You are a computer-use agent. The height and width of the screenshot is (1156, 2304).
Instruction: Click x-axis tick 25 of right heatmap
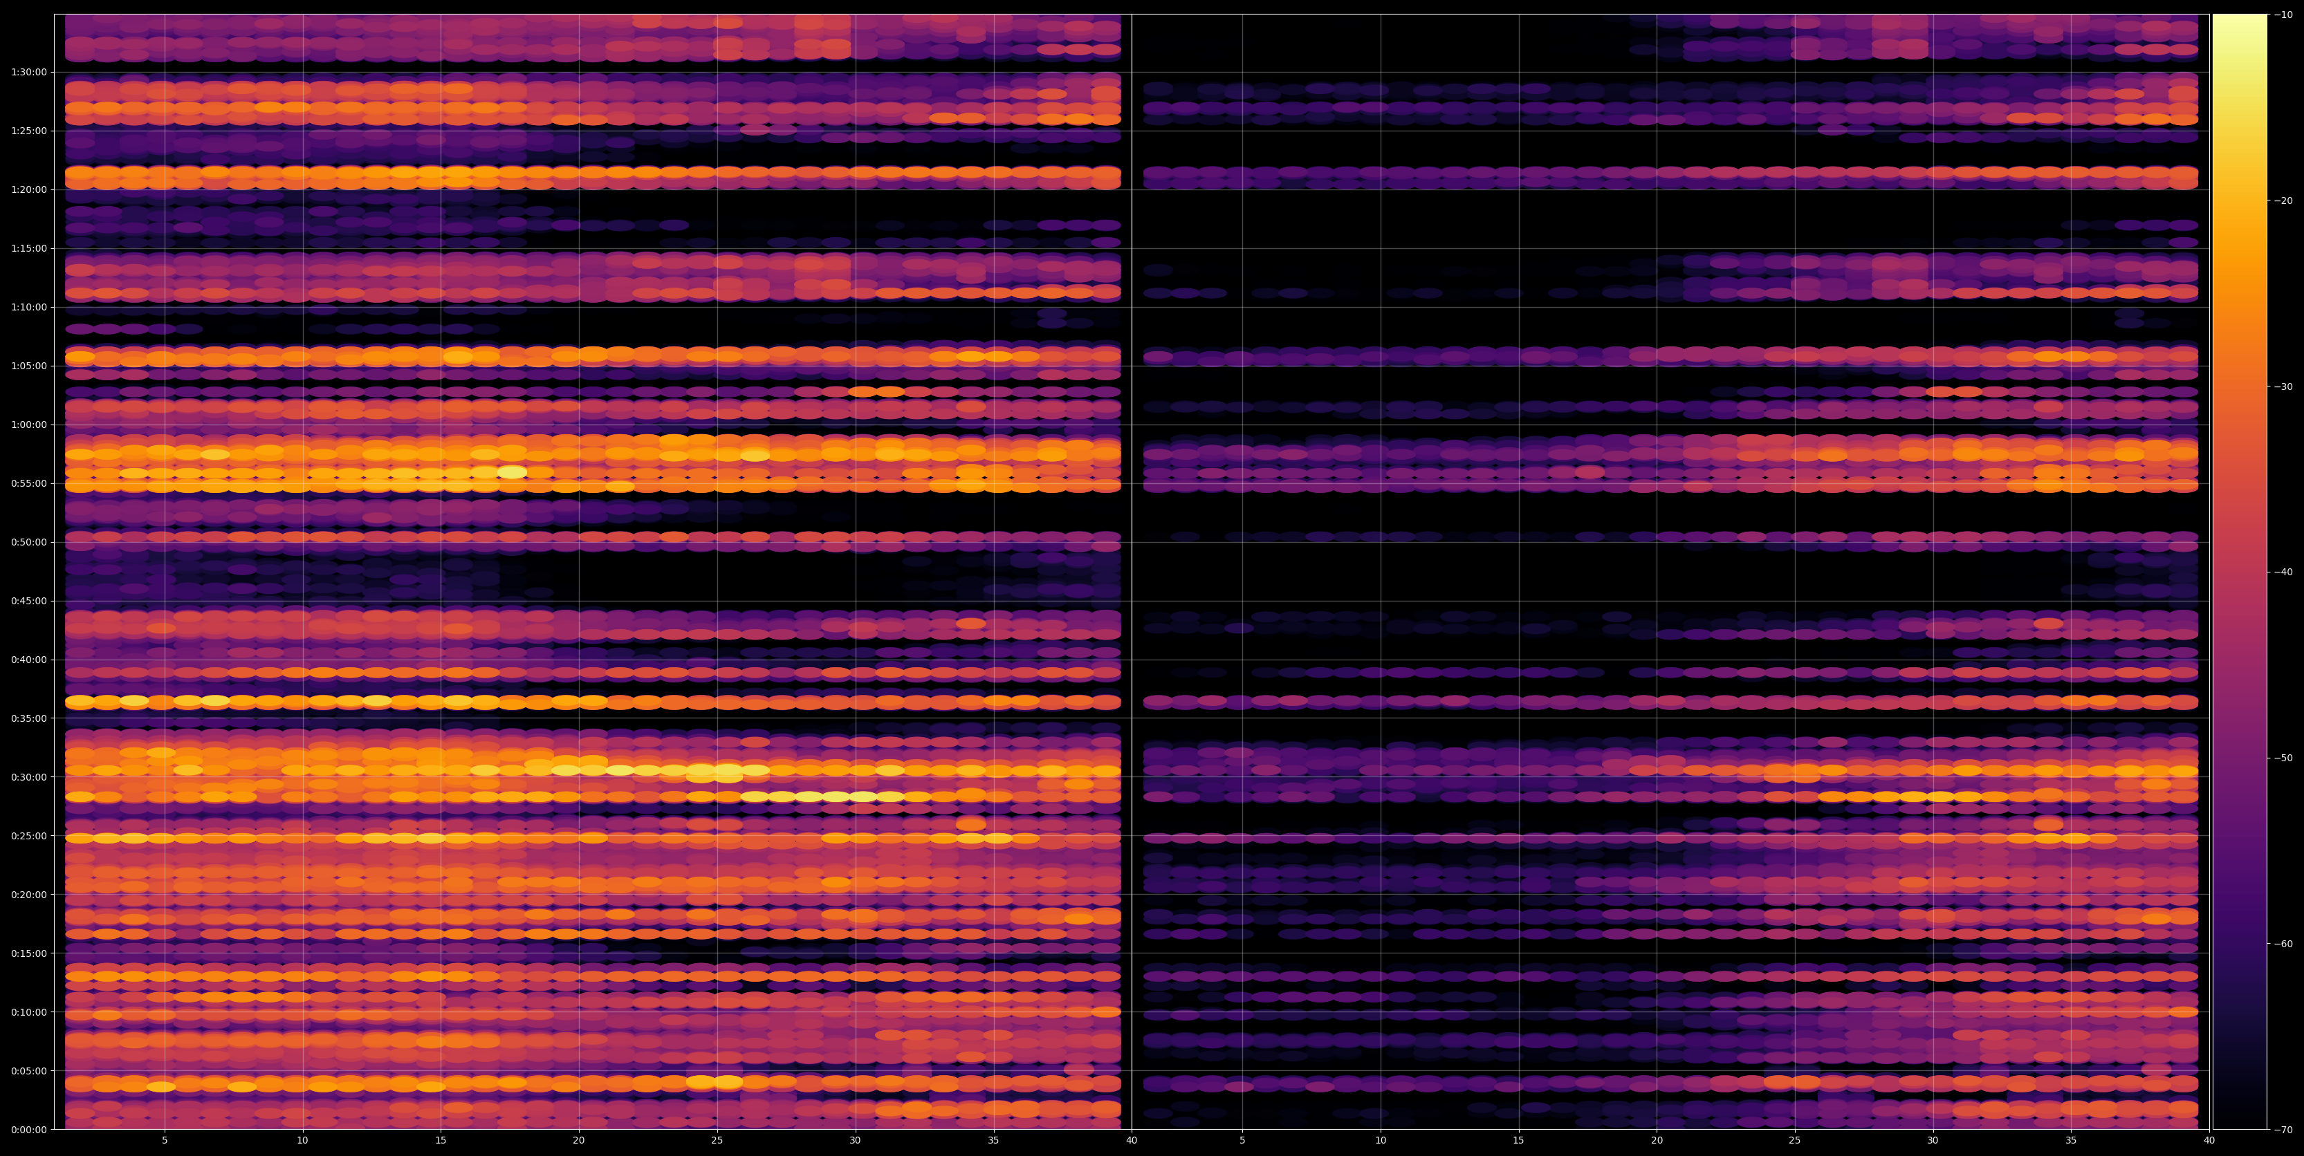click(1795, 1141)
